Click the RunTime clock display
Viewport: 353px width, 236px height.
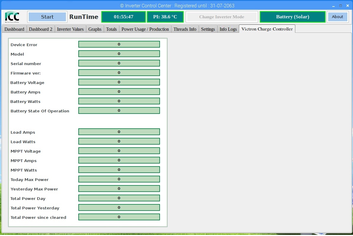coord(124,17)
